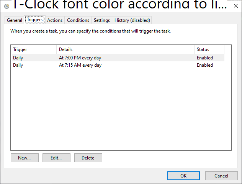This screenshot has height=184, width=242.
Task: Select the Triggers tab
Action: [x=35, y=20]
